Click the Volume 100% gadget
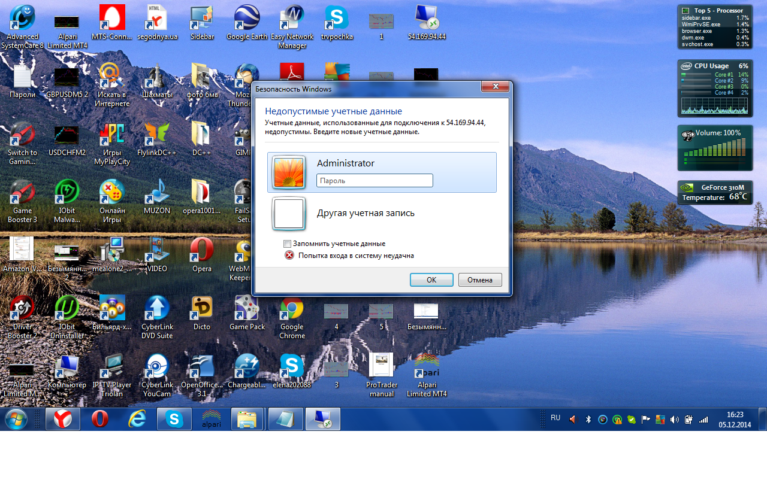Image resolution: width=767 pixels, height=486 pixels. pos(715,148)
